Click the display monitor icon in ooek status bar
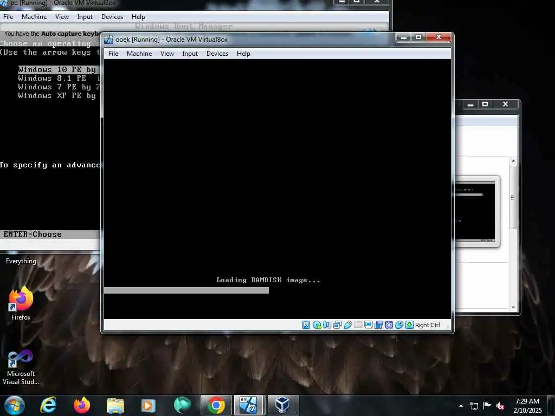Screen dimensions: 555x416 368,324
